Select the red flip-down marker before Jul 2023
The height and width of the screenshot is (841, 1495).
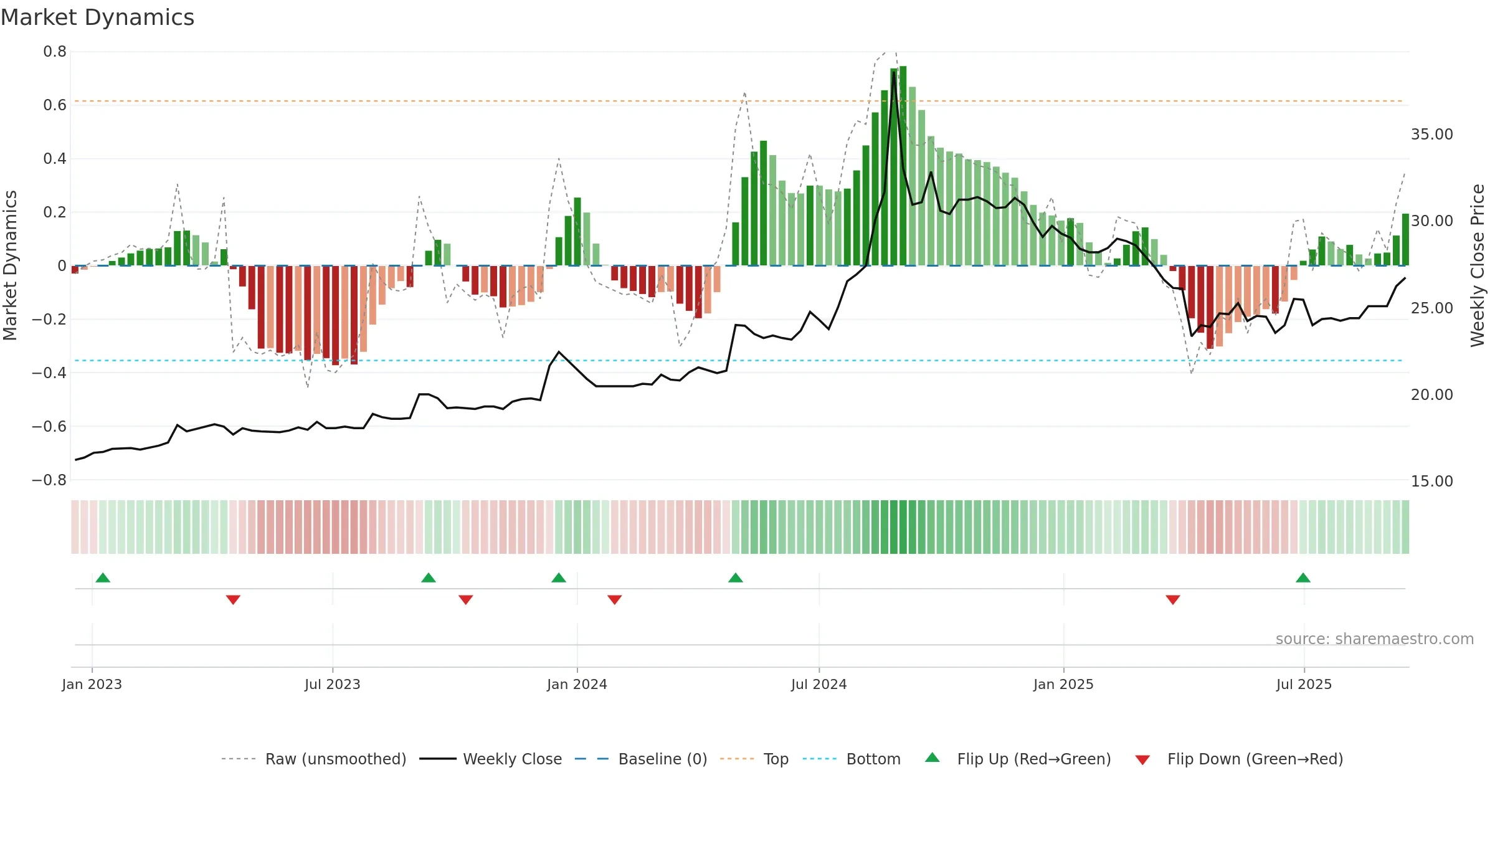tap(233, 599)
